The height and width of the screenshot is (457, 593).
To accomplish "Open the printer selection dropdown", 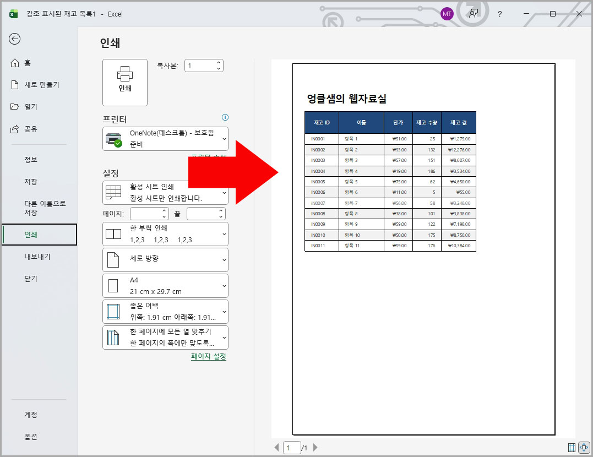I will click(x=165, y=139).
